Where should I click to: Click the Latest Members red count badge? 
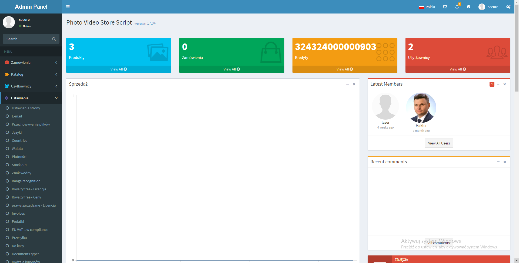tap(492, 84)
